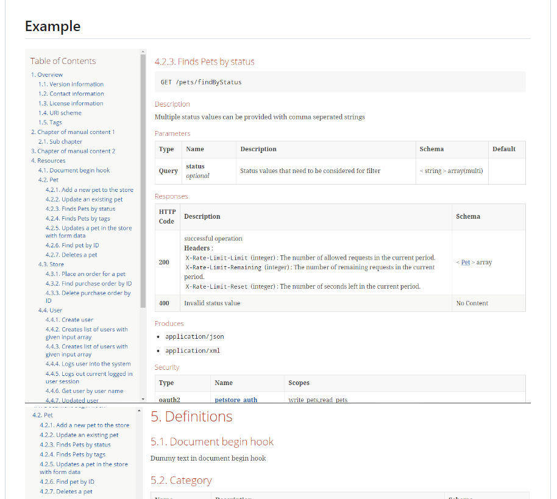Image resolution: width=557 pixels, height=499 pixels.
Task: Go to 4.4.2. Creates list of users
Action: tap(87, 333)
